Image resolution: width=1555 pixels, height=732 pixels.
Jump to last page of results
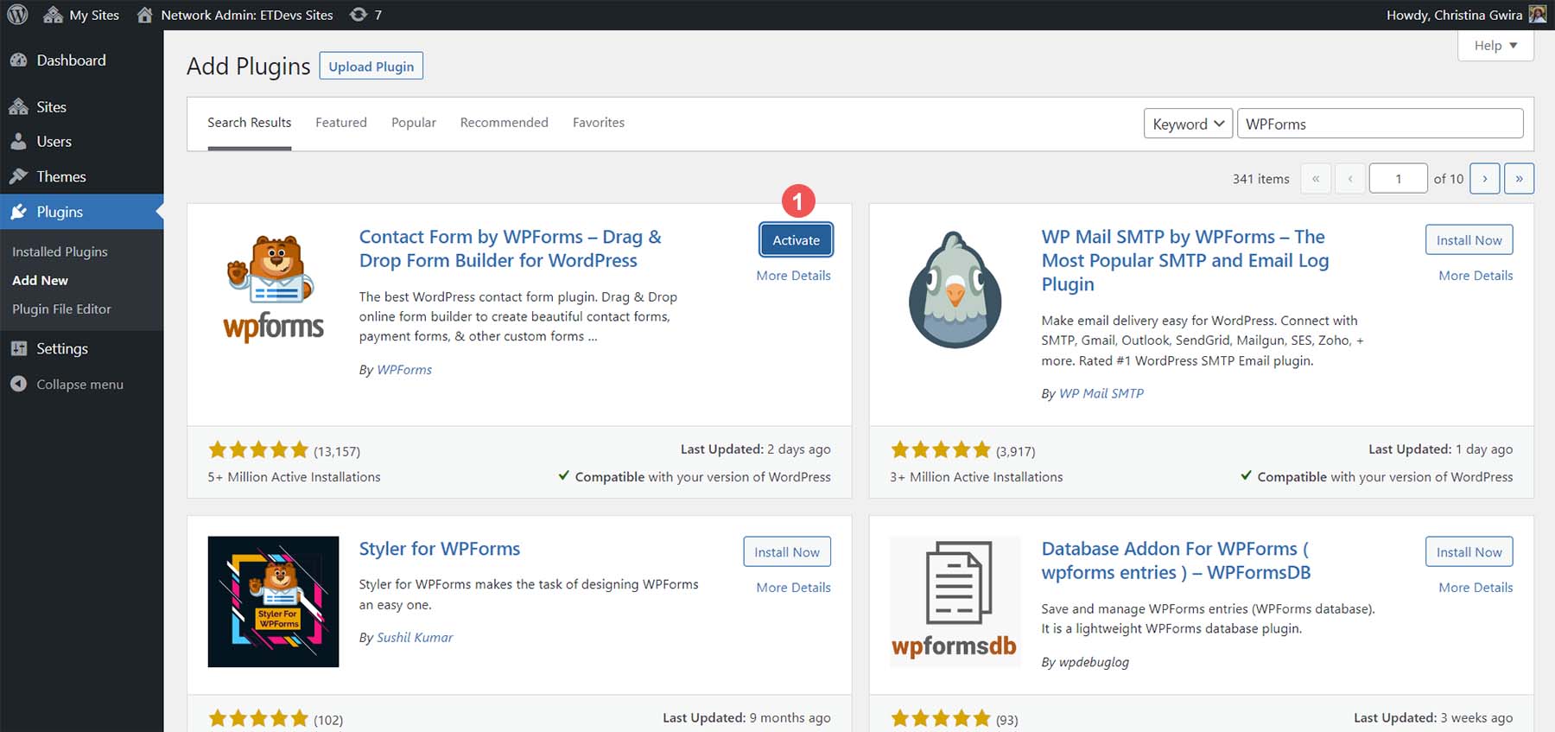click(x=1519, y=179)
